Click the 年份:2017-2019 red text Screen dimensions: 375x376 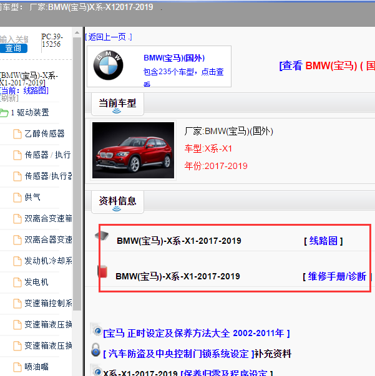(x=216, y=166)
